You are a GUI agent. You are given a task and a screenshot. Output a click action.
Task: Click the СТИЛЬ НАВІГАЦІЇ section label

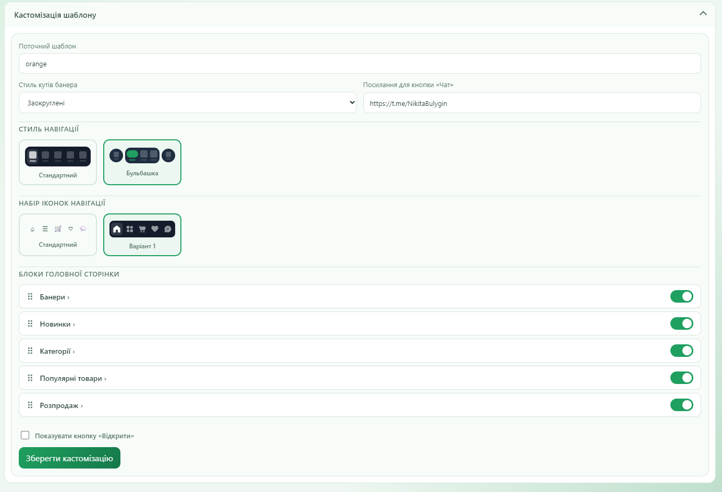click(49, 129)
